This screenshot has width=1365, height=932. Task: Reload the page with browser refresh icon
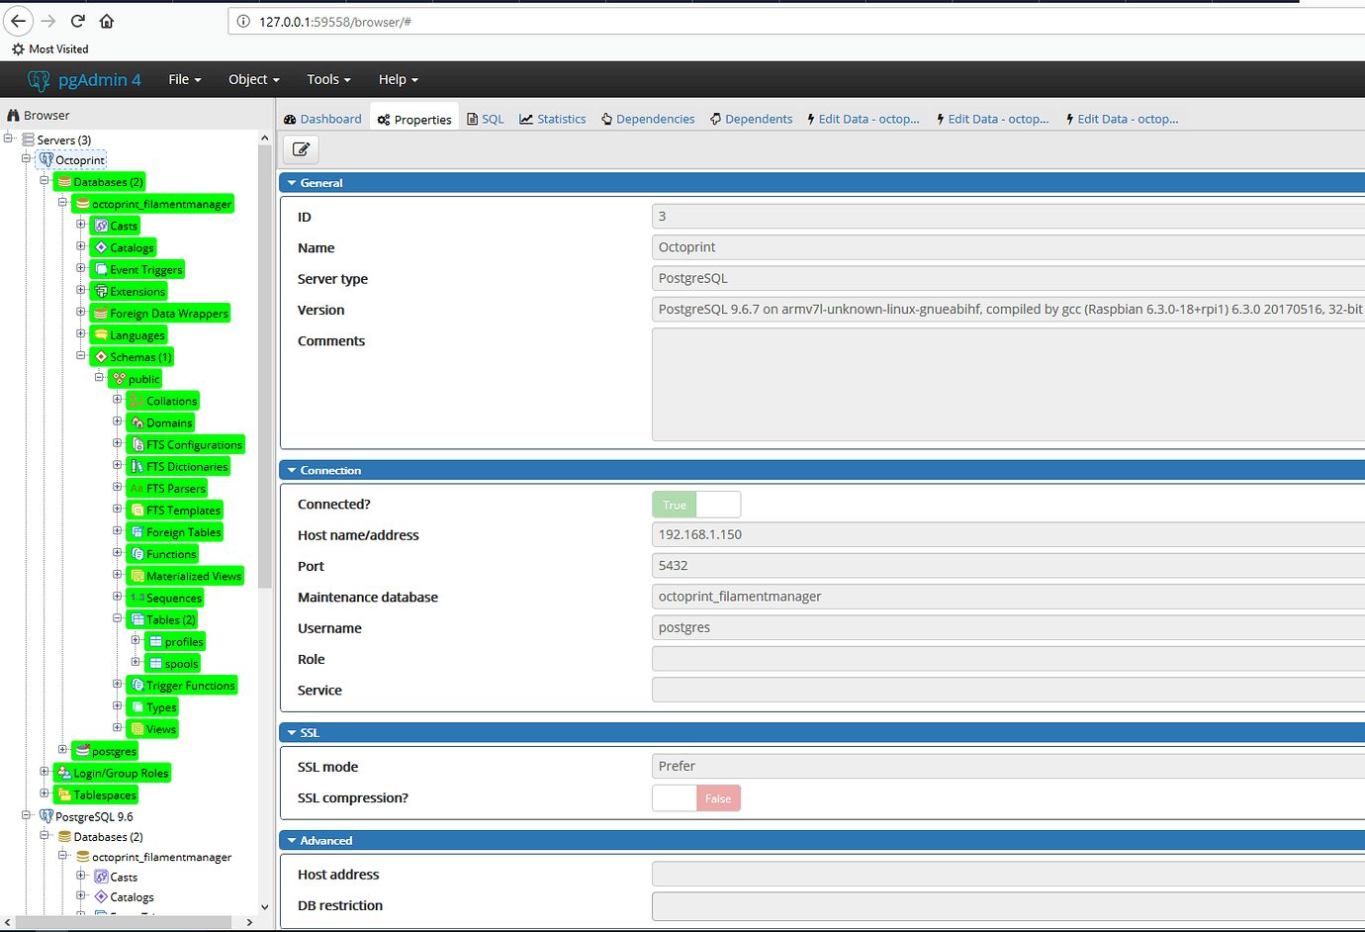77,21
